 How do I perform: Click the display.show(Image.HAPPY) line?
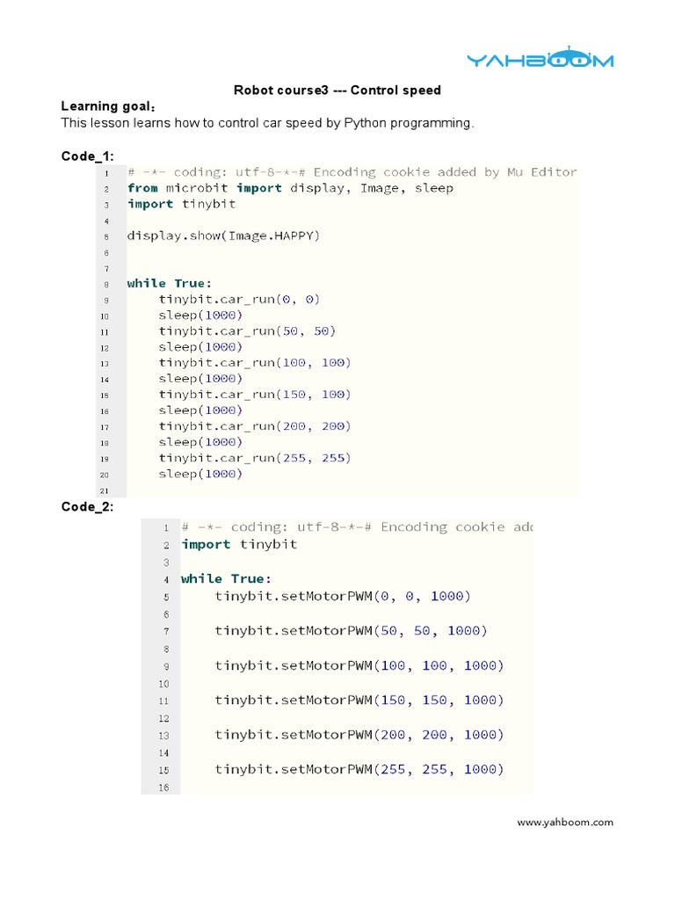click(223, 236)
